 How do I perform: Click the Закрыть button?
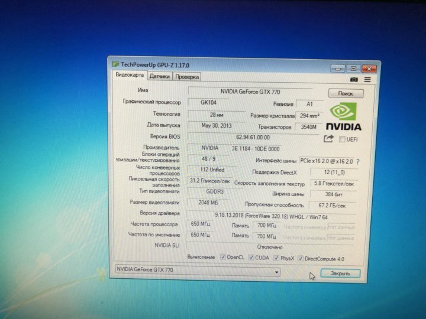pos(340,274)
